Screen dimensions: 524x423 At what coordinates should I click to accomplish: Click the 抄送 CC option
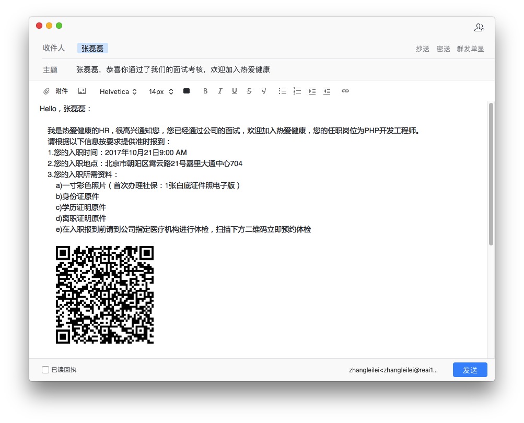(x=422, y=49)
